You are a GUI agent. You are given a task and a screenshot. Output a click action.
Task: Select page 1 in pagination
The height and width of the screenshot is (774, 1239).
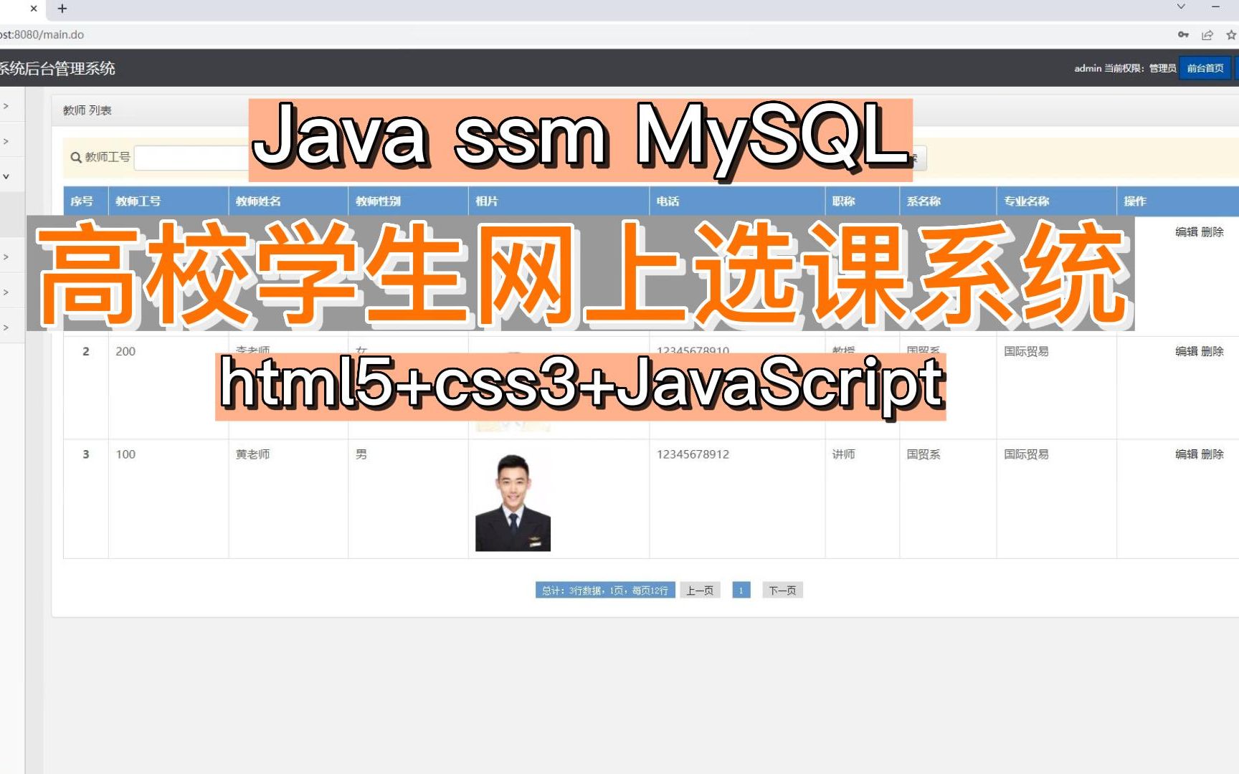[x=741, y=591]
